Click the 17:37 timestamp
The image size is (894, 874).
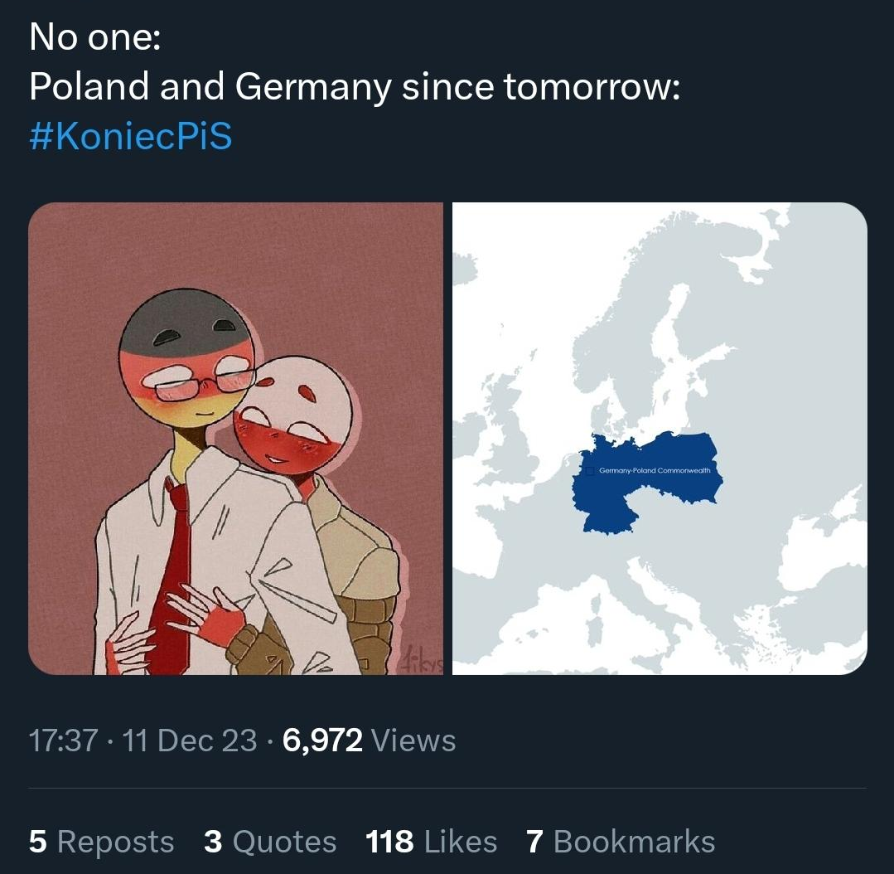click(x=63, y=740)
